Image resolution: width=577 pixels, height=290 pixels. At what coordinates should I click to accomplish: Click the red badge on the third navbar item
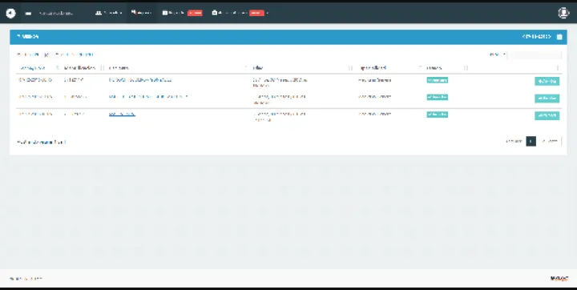pos(195,13)
